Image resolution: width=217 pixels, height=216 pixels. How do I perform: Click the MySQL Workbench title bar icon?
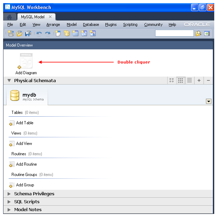(8, 7)
